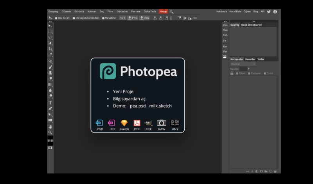Click Yeni Proje link
The image size is (313, 184).
click(123, 92)
